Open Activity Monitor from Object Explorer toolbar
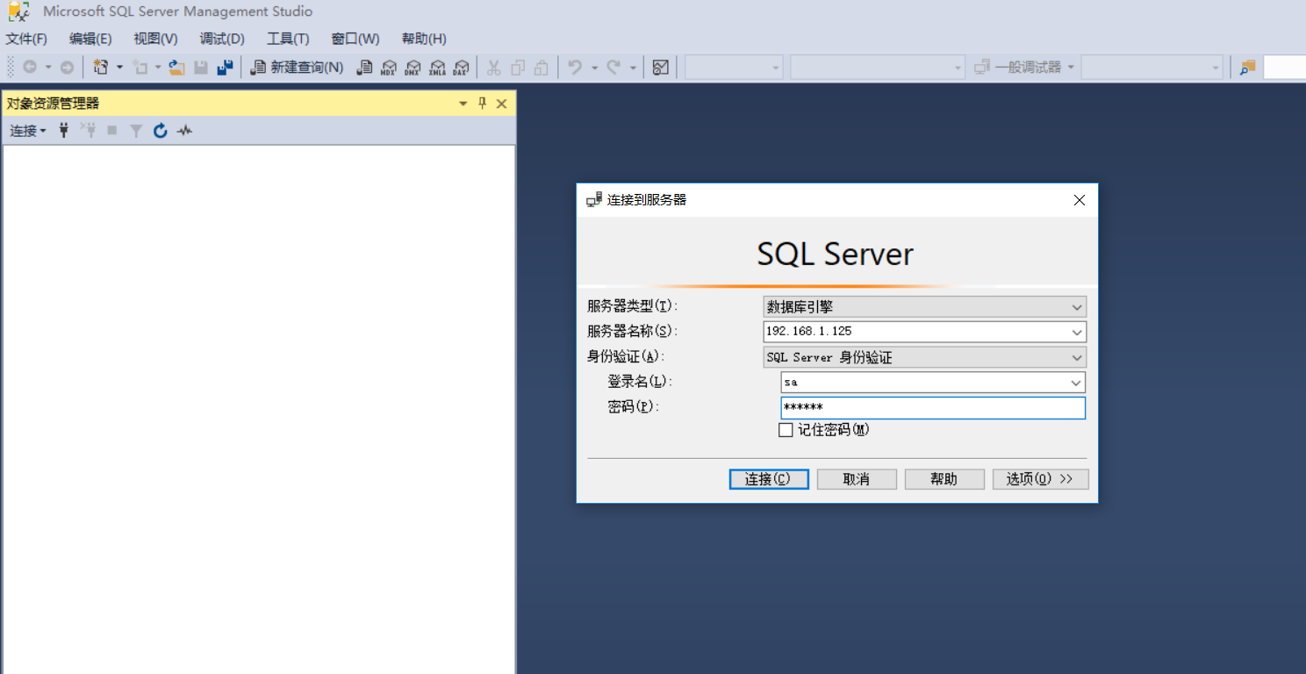This screenshot has width=1306, height=674. (184, 130)
